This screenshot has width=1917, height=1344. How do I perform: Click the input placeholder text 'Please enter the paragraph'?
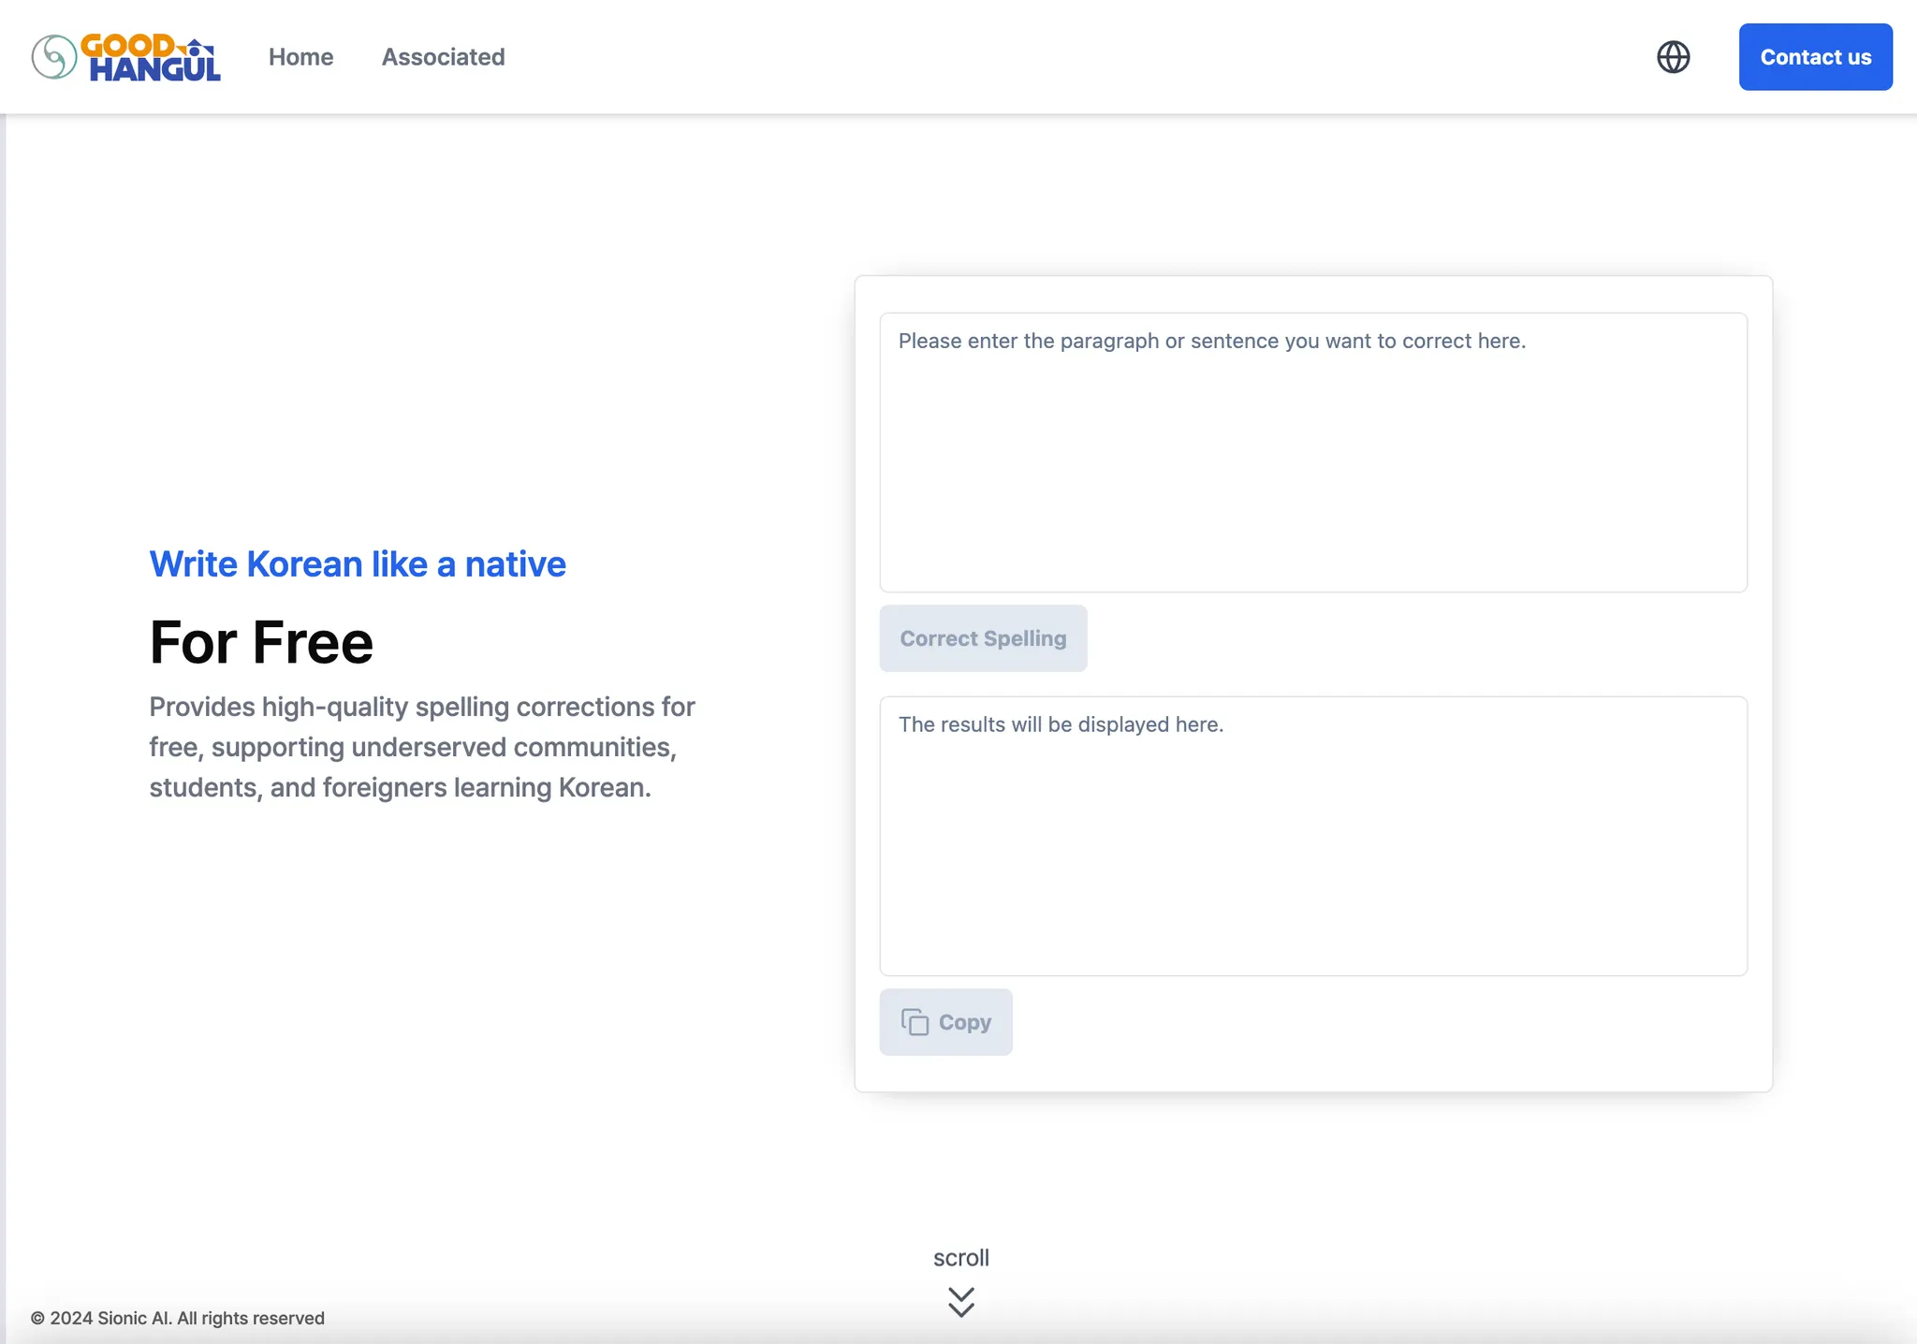click(1211, 341)
